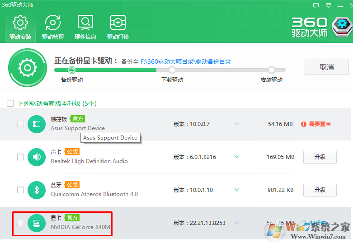Open the title bar dropdown menu icon
353x243 pixels.
328,5
